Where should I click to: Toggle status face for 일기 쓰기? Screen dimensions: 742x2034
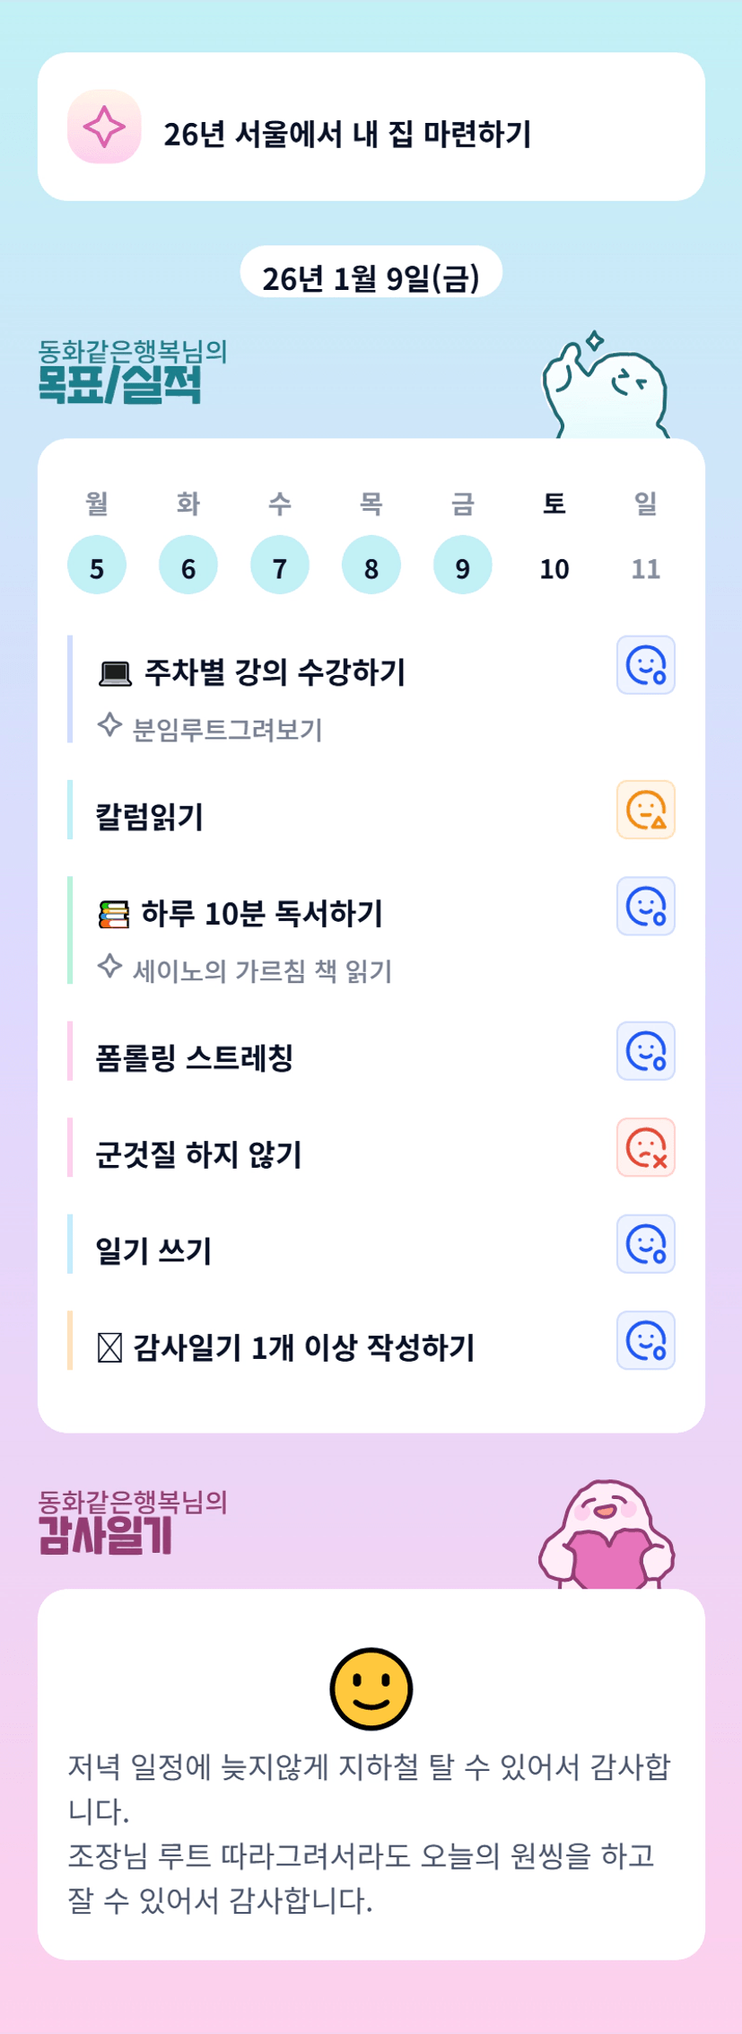646,1244
